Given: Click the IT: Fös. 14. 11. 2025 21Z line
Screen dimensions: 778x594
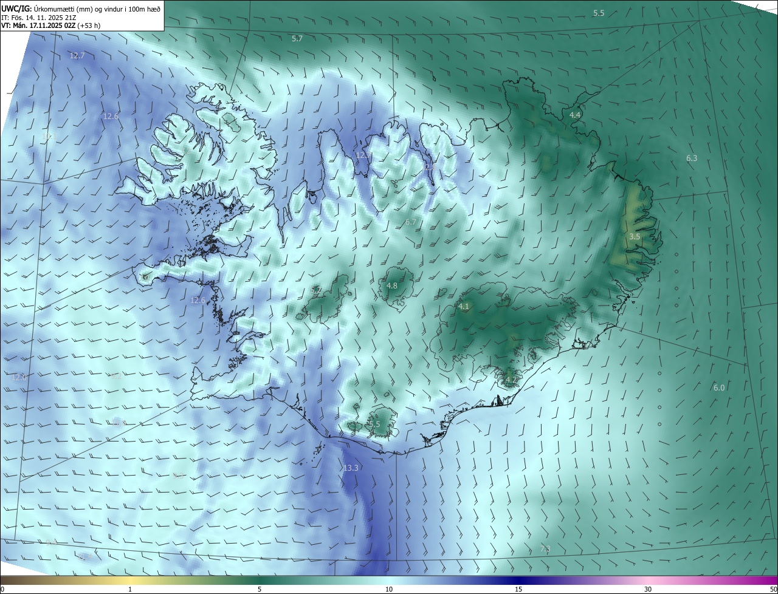Looking at the screenshot, I should click(x=39, y=18).
